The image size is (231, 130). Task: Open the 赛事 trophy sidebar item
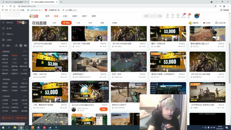(x=6, y=46)
